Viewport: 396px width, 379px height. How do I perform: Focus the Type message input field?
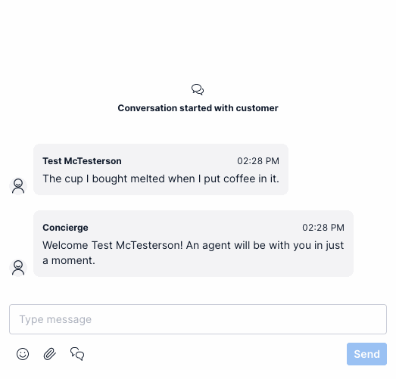(198, 319)
